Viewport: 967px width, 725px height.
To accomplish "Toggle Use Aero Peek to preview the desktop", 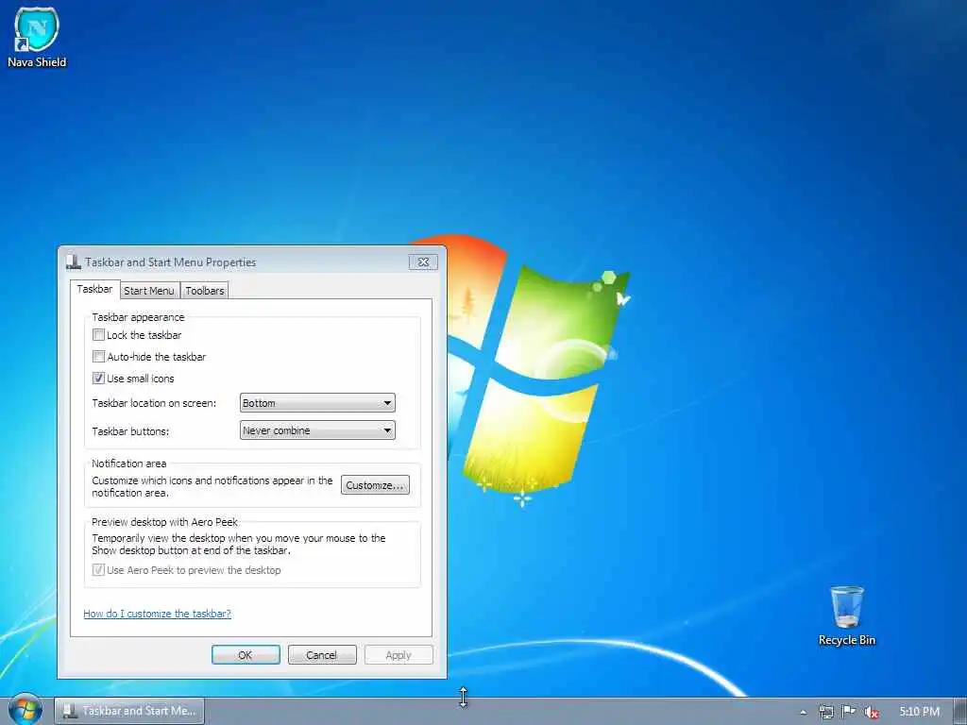I will tap(98, 569).
